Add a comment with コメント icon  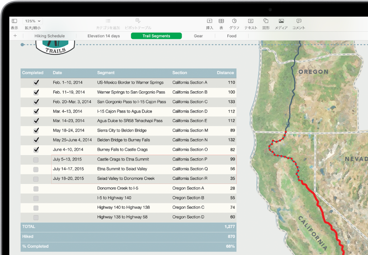298,21
